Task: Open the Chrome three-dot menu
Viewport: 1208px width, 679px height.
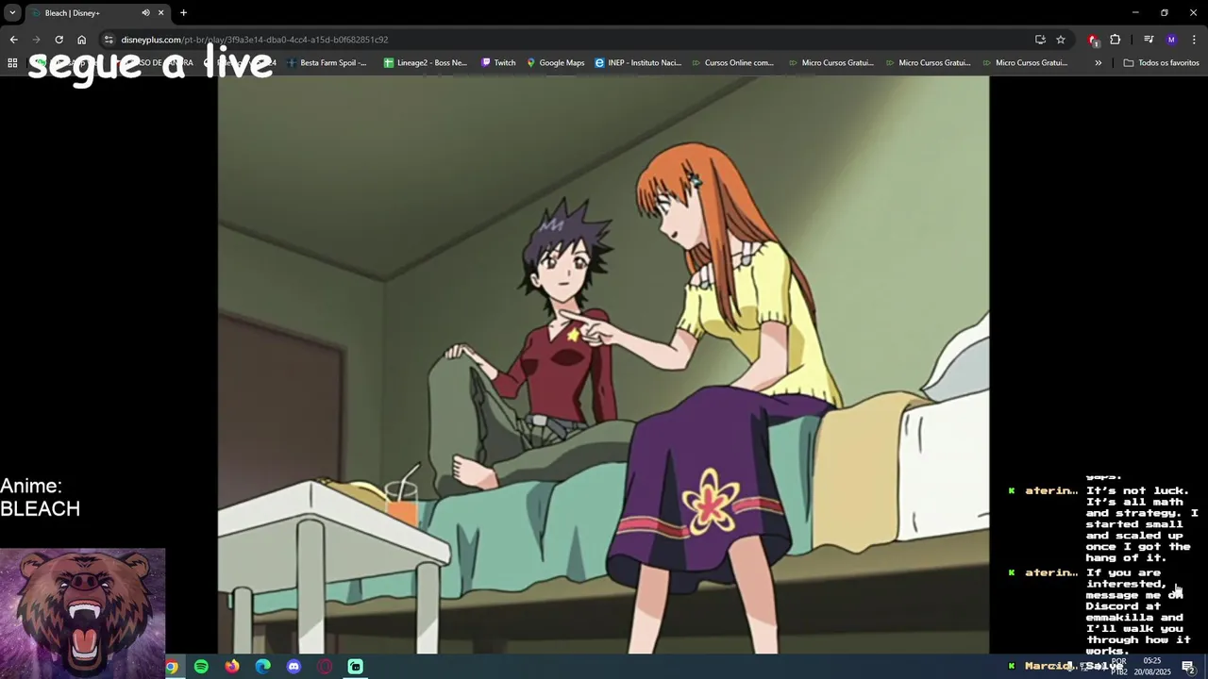Action: (x=1194, y=40)
